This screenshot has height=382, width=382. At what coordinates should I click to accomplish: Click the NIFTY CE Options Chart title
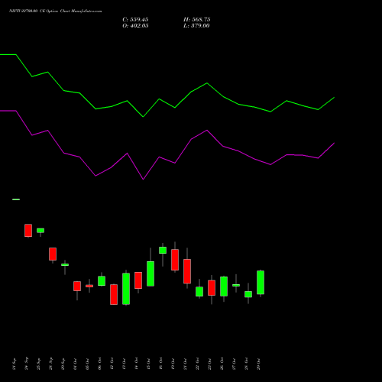click(55, 11)
